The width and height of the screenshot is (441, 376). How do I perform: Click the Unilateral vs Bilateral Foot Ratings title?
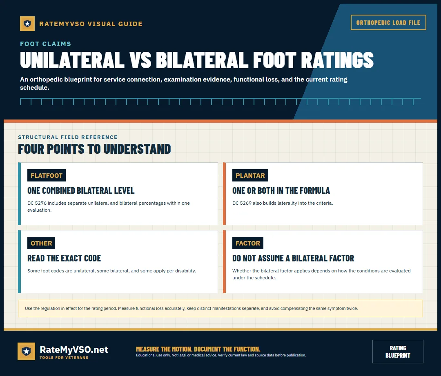pos(196,60)
